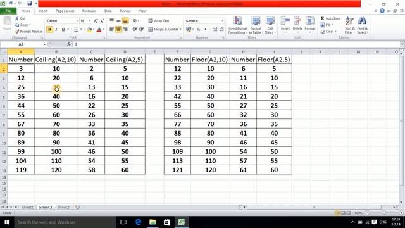This screenshot has width=405, height=228.
Task: Select the Sheet1 worksheet tab
Action: click(x=28, y=207)
